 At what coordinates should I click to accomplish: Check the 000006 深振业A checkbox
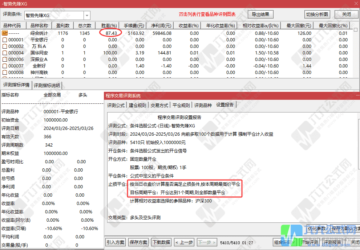(5, 59)
